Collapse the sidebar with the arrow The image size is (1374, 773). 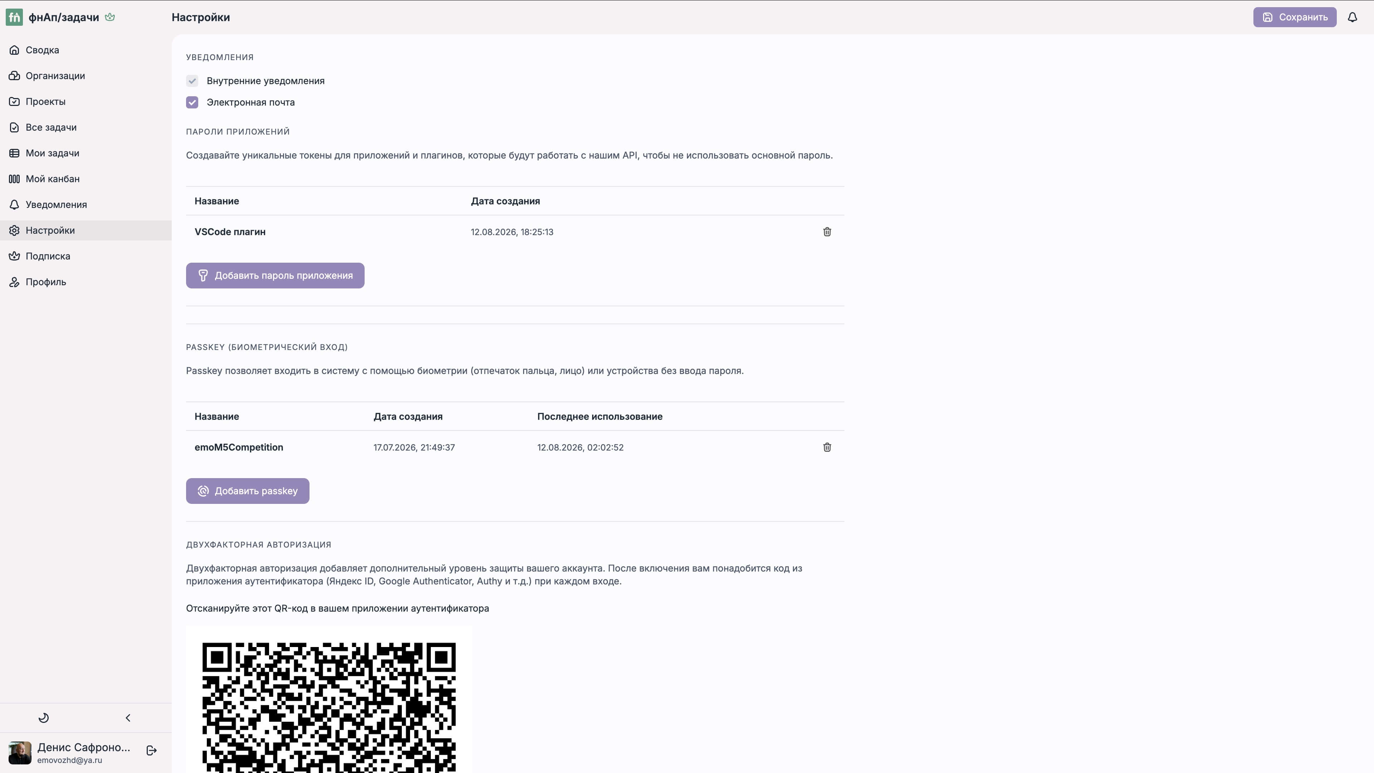(x=128, y=718)
